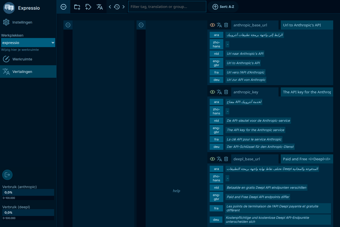Viewport: 340px width, 227px height.
Task: Click zho-hans label under anthropic_key
Action: click(x=216, y=111)
